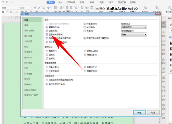Enable 制表符(T) format mark
Viewport: 172px width, 124px height.
[47, 51]
